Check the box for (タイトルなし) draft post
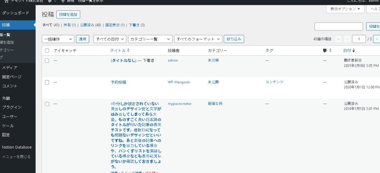The height and width of the screenshot is (173, 380). [47, 60]
